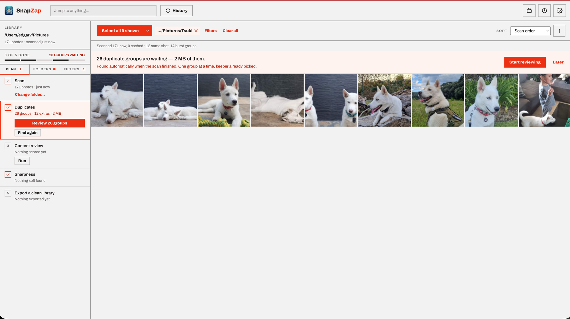Select photo of child with puppy
This screenshot has width=570, height=319.
[x=544, y=100]
